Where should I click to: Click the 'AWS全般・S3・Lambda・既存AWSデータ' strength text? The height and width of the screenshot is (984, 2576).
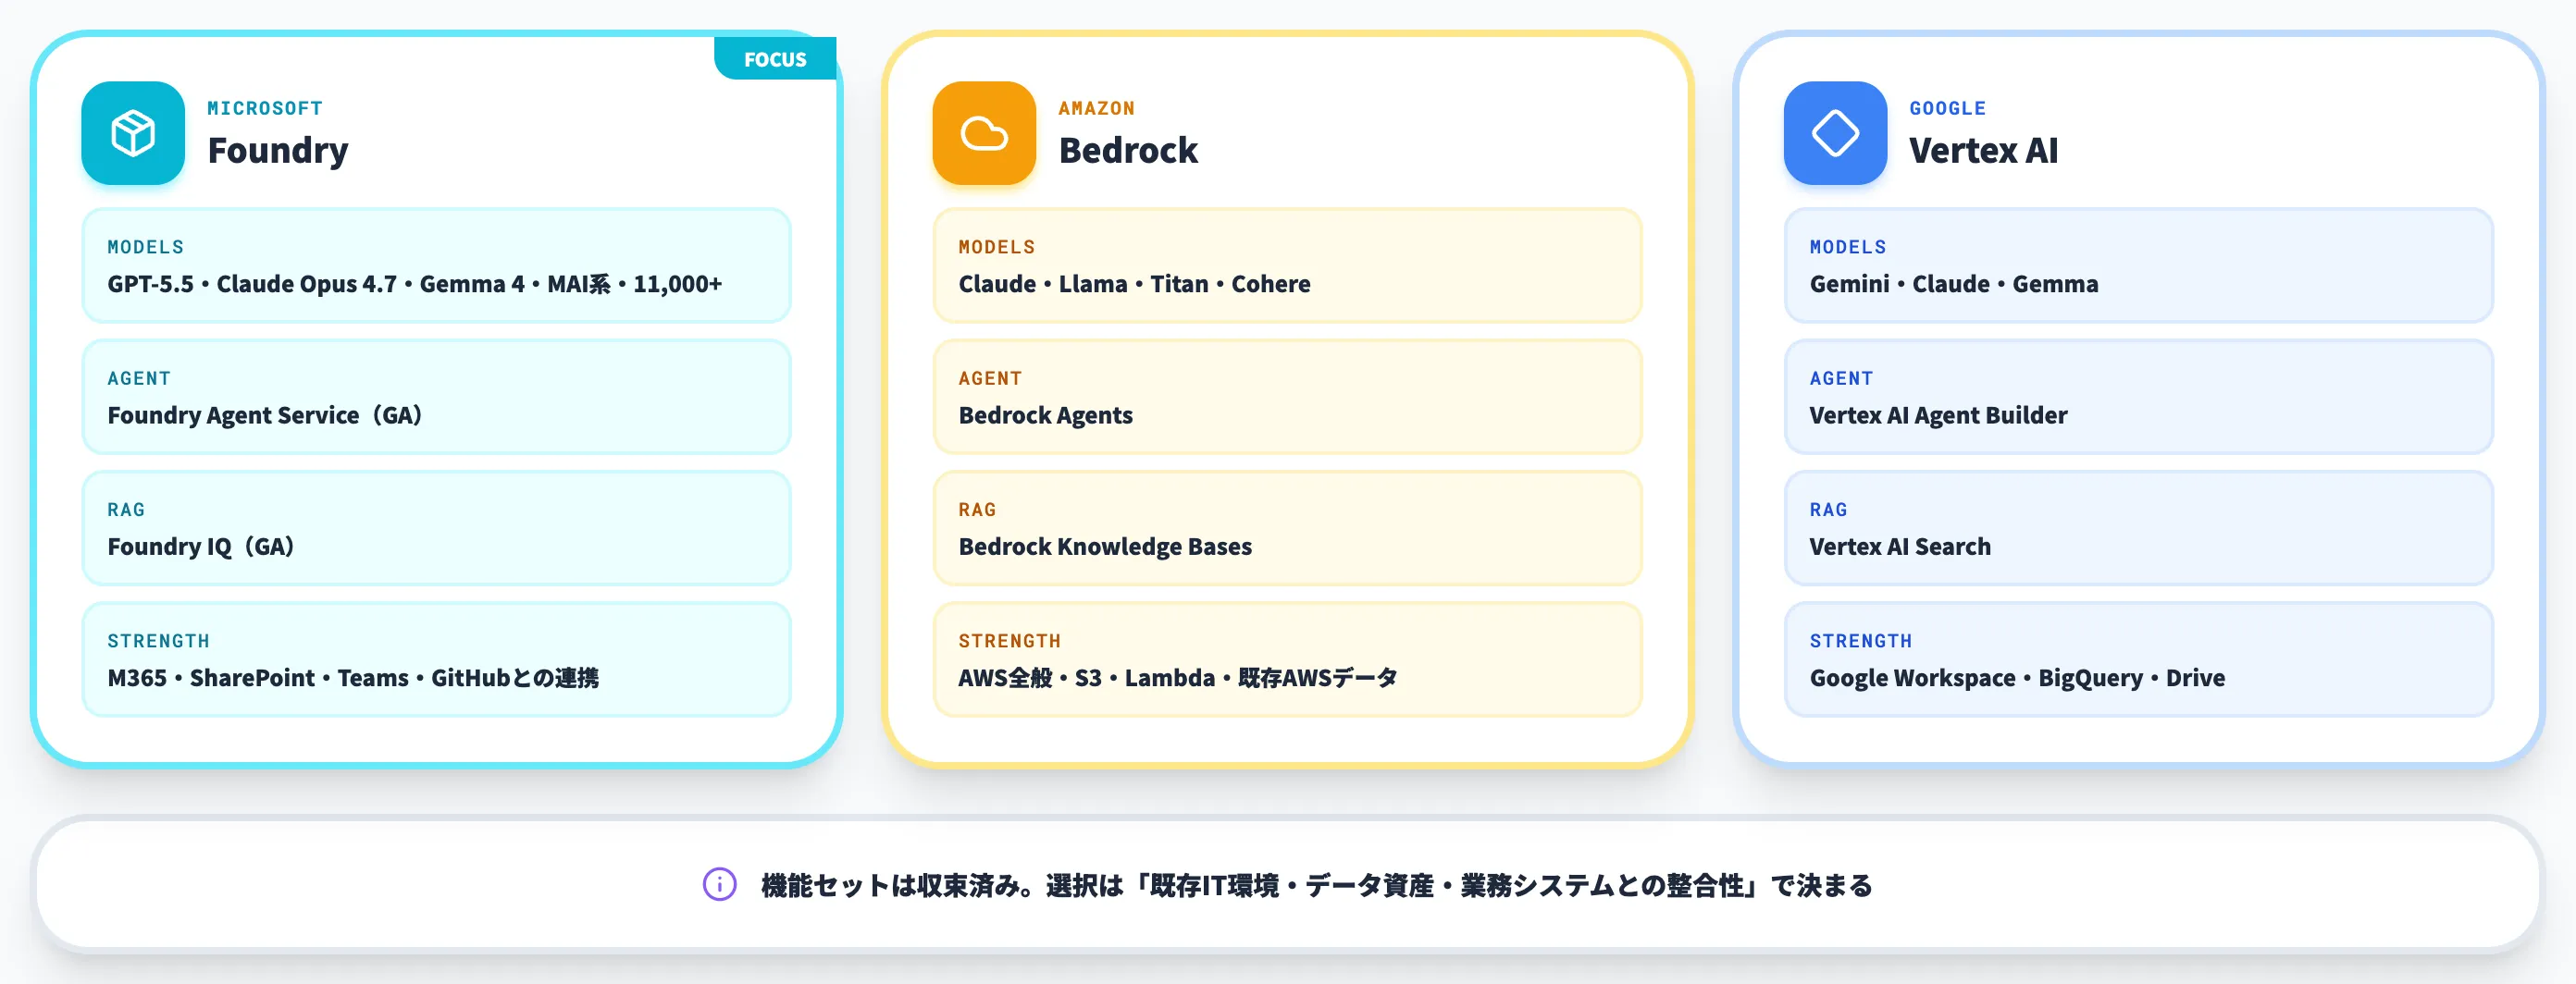coord(1178,678)
